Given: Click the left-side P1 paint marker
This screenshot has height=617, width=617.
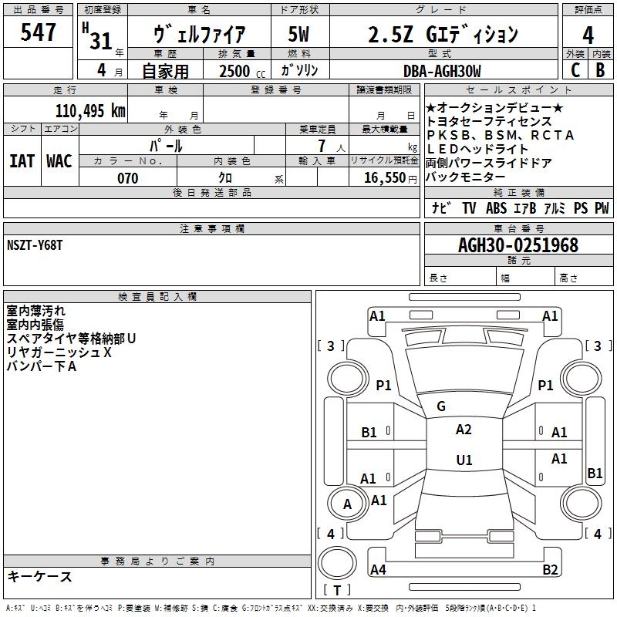Looking at the screenshot, I should click(383, 386).
